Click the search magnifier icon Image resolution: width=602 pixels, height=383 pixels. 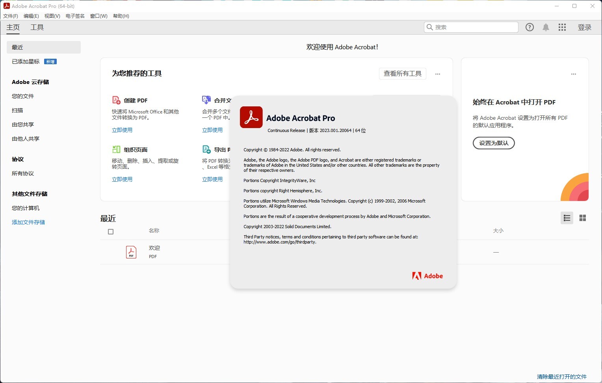click(430, 27)
